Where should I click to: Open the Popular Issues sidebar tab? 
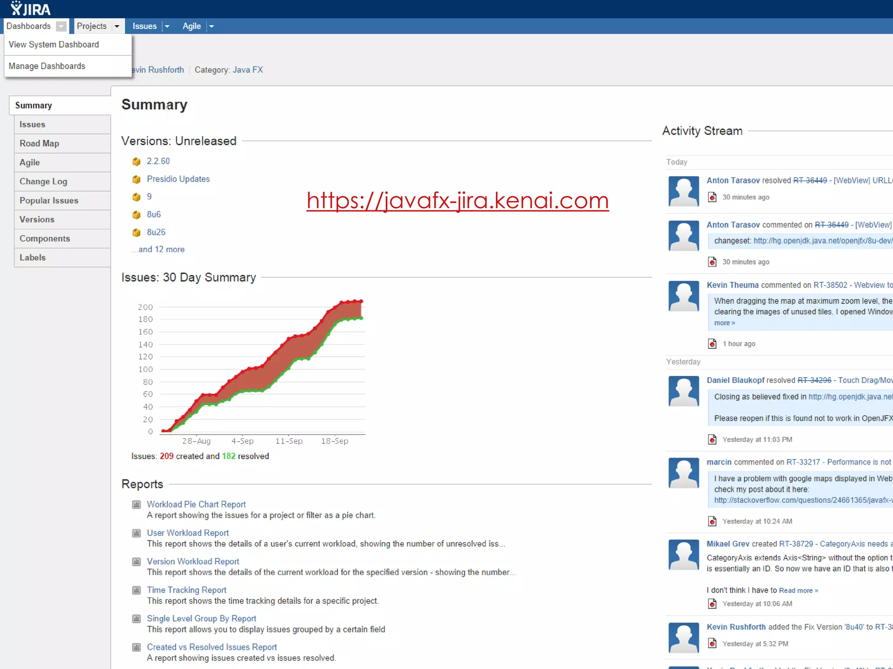pos(49,200)
